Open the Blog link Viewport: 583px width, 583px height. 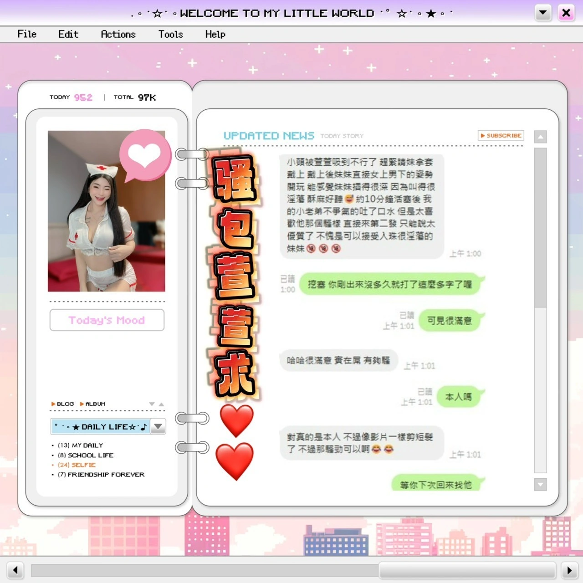tap(63, 404)
